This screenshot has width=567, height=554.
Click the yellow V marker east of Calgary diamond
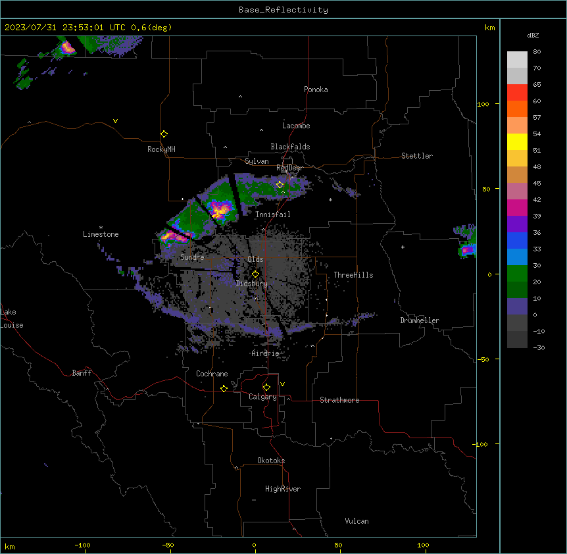pyautogui.click(x=282, y=384)
